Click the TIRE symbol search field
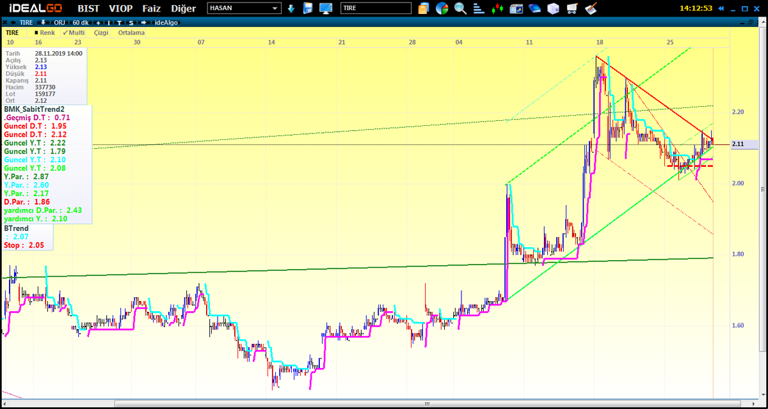The image size is (768, 409). (x=376, y=8)
